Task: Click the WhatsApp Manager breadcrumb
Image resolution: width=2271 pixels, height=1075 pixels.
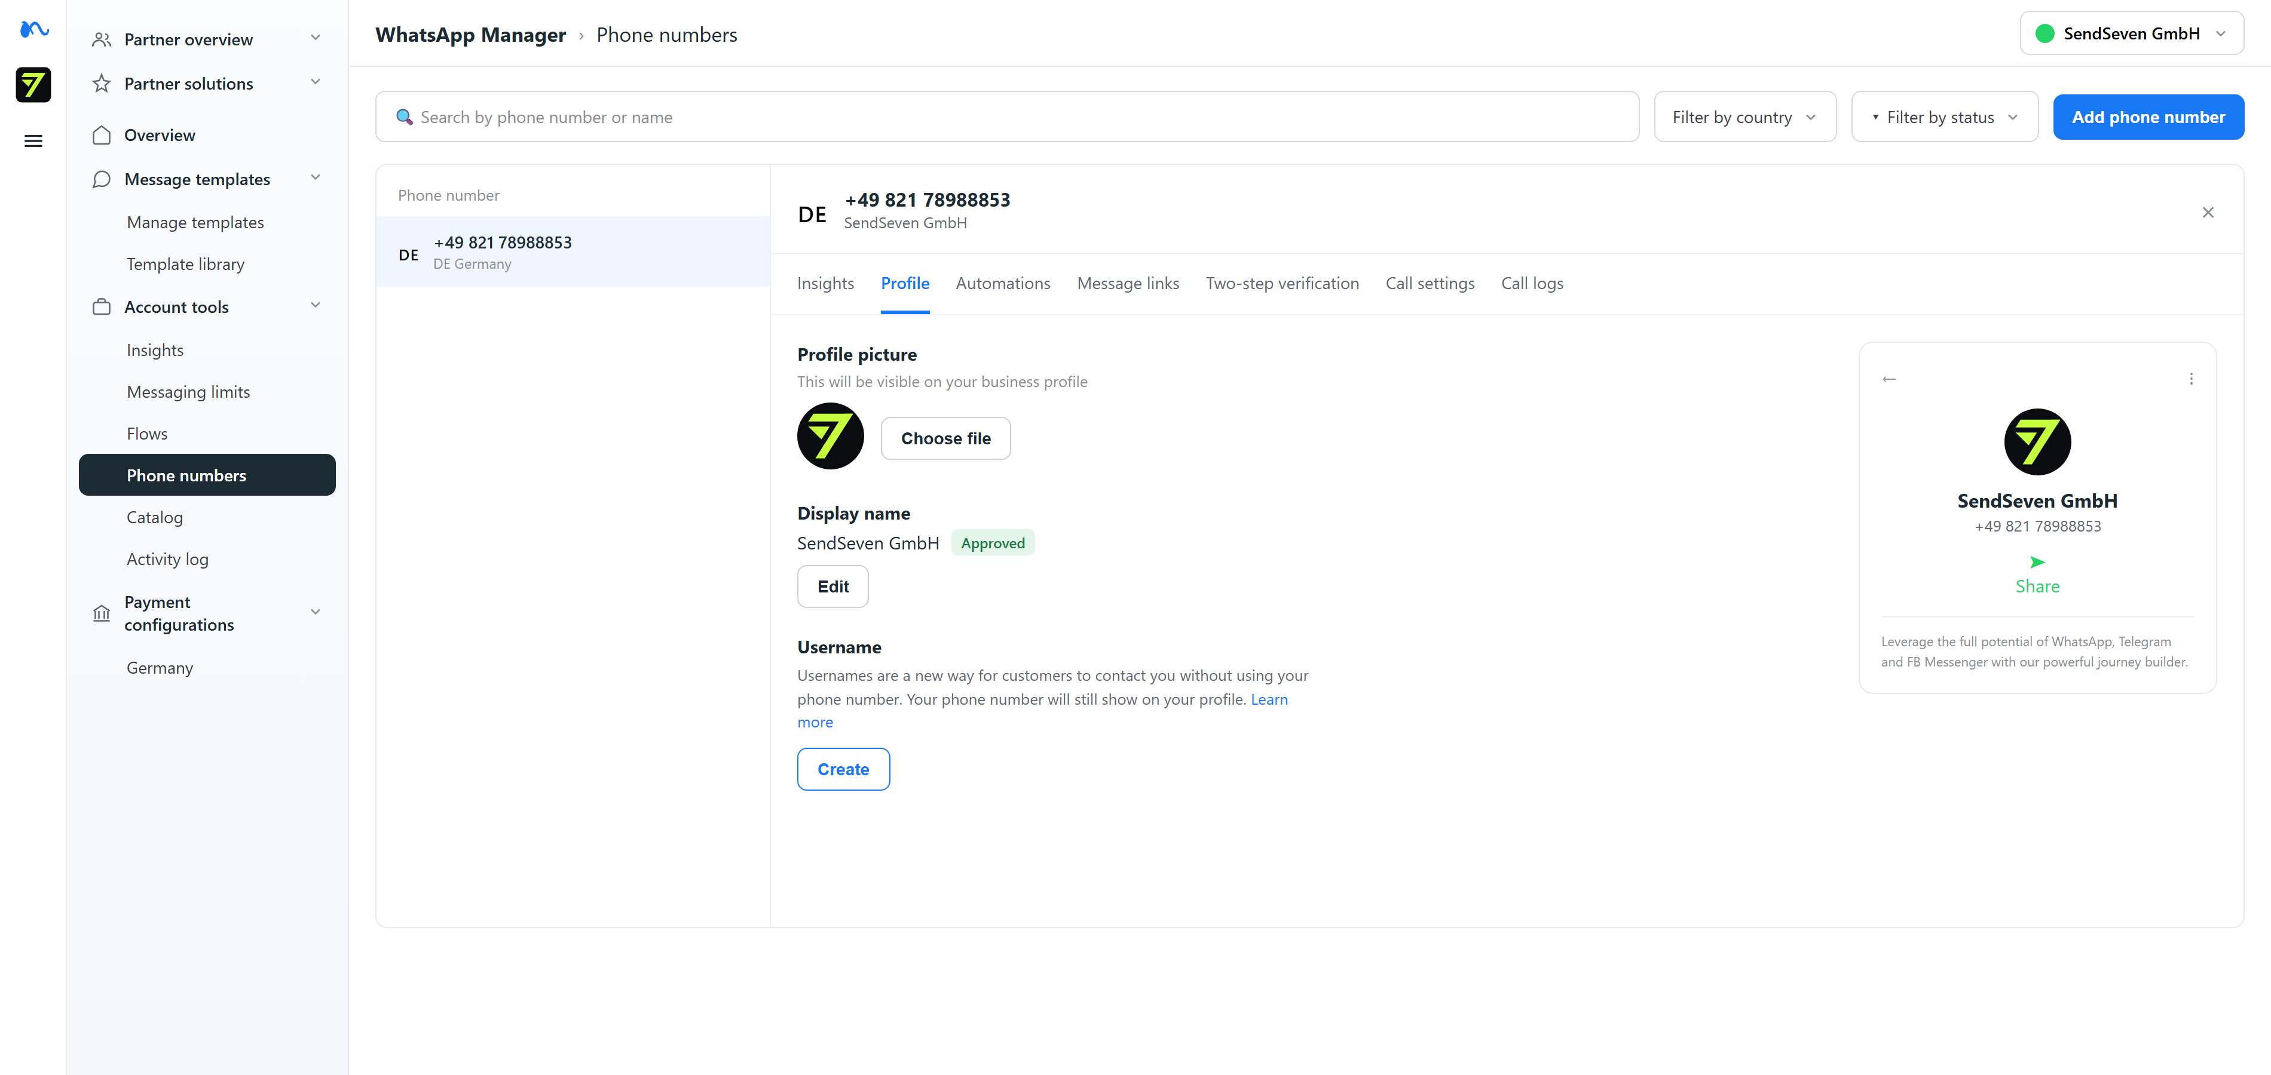Action: pos(471,35)
